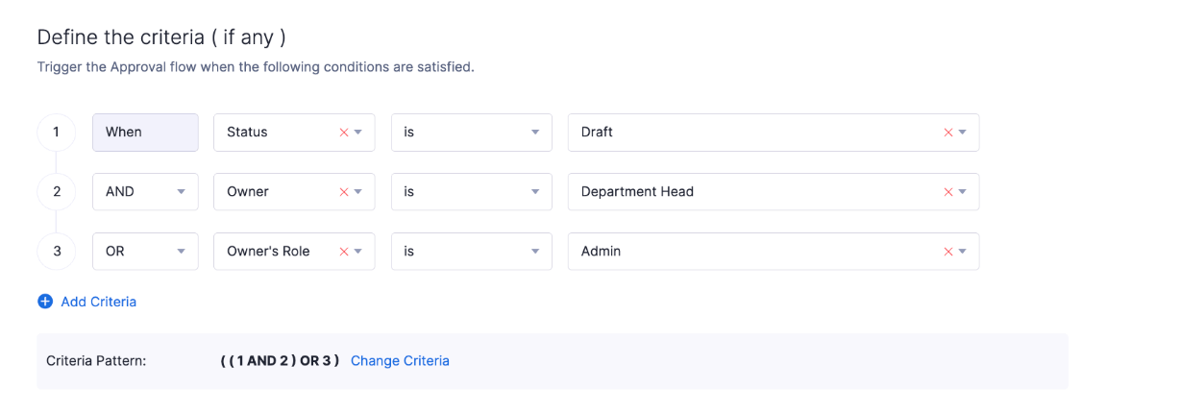Expand the Draft value dropdown
1180x413 pixels.
tap(963, 133)
